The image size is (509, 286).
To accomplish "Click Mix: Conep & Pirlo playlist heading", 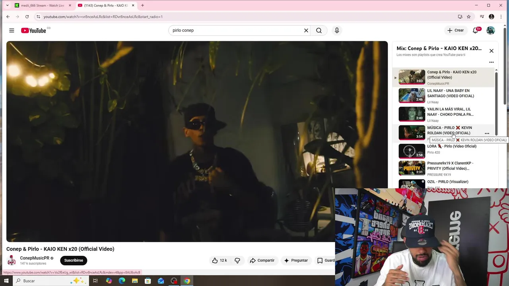I will pos(439,48).
